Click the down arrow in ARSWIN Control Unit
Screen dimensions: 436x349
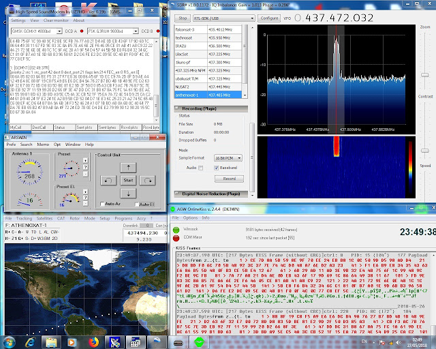pyautogui.click(x=128, y=194)
